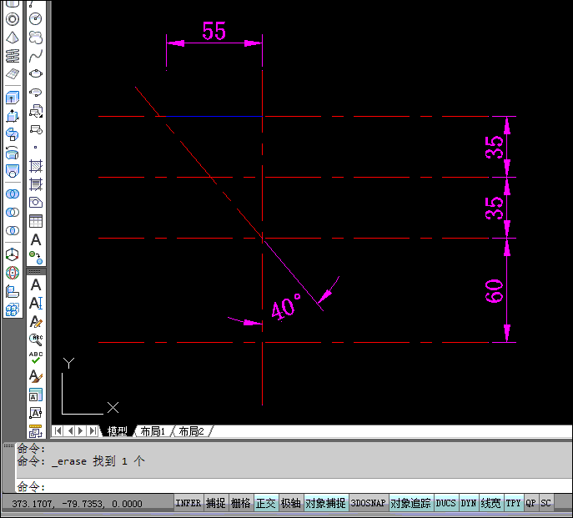Image resolution: width=573 pixels, height=518 pixels.
Task: Select the Loft tool
Action: point(13,171)
